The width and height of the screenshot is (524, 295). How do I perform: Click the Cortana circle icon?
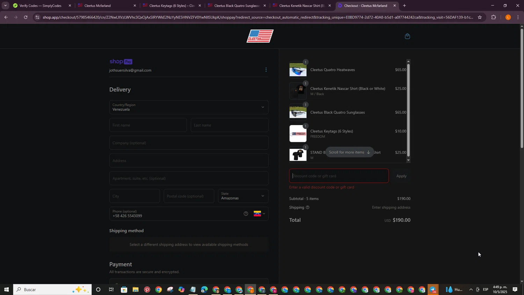tap(98, 289)
